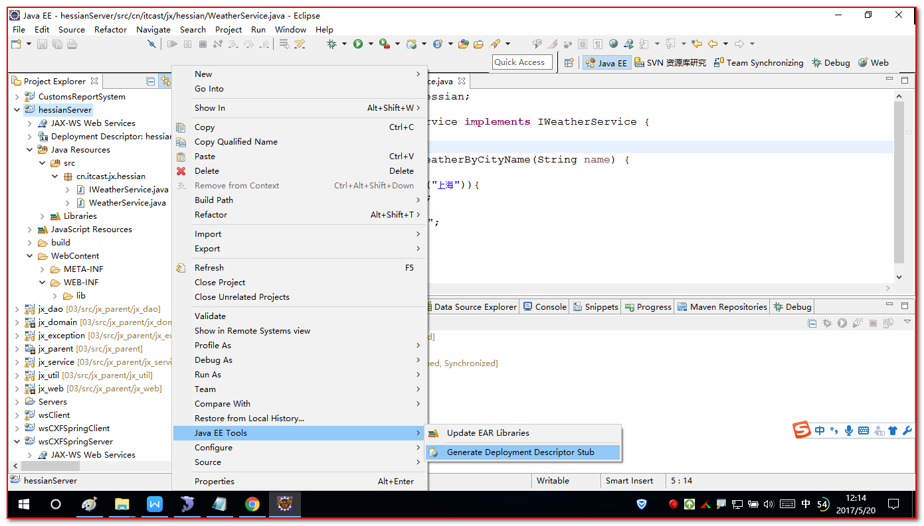
Task: Close the Project Explorer view tab
Action: [94, 81]
